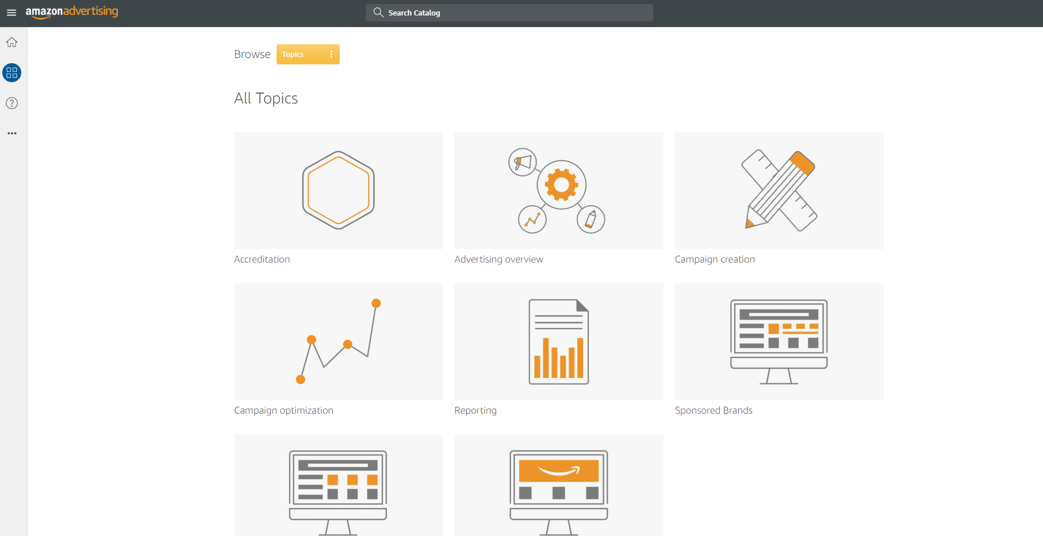
Task: Click the Amazon Advertising logo
Action: (72, 12)
